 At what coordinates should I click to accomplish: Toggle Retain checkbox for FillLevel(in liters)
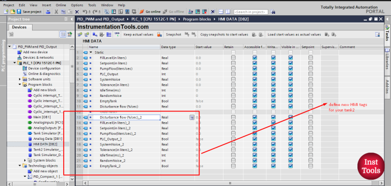pyautogui.click(x=233, y=58)
